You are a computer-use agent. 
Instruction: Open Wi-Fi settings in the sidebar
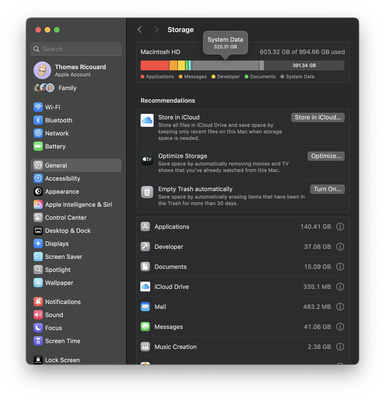tap(76, 107)
